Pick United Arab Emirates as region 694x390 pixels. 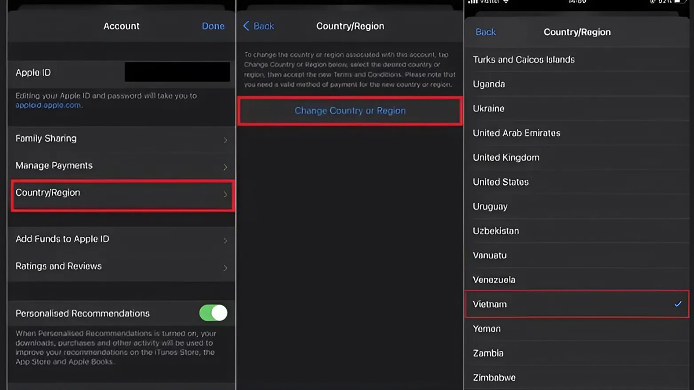tap(516, 133)
